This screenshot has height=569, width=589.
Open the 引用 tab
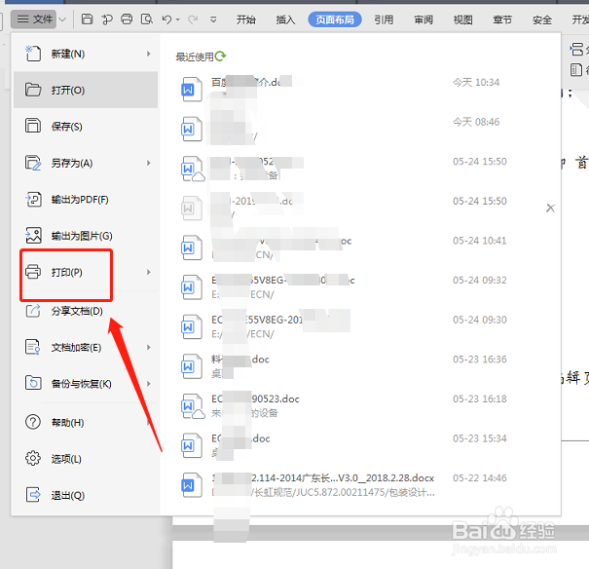coord(384,19)
